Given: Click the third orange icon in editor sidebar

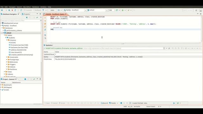Looking at the screenshot, I should pos(45,24).
